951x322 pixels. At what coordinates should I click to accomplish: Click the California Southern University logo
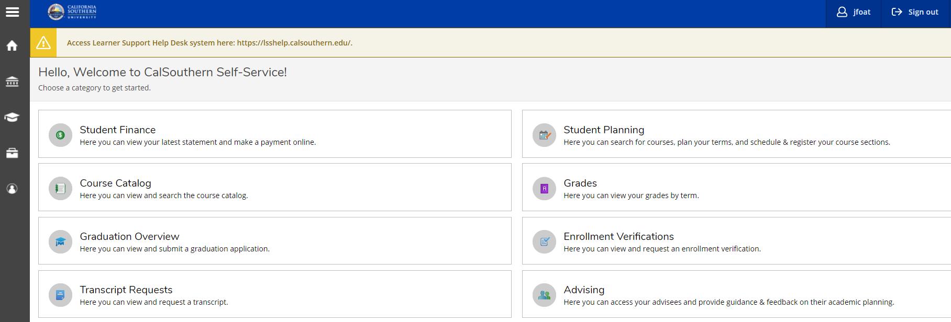coord(72,11)
